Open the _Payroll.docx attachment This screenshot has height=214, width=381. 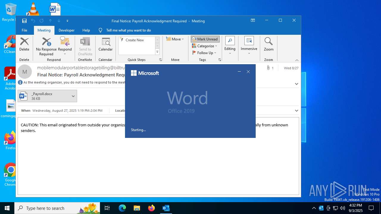coord(44,96)
